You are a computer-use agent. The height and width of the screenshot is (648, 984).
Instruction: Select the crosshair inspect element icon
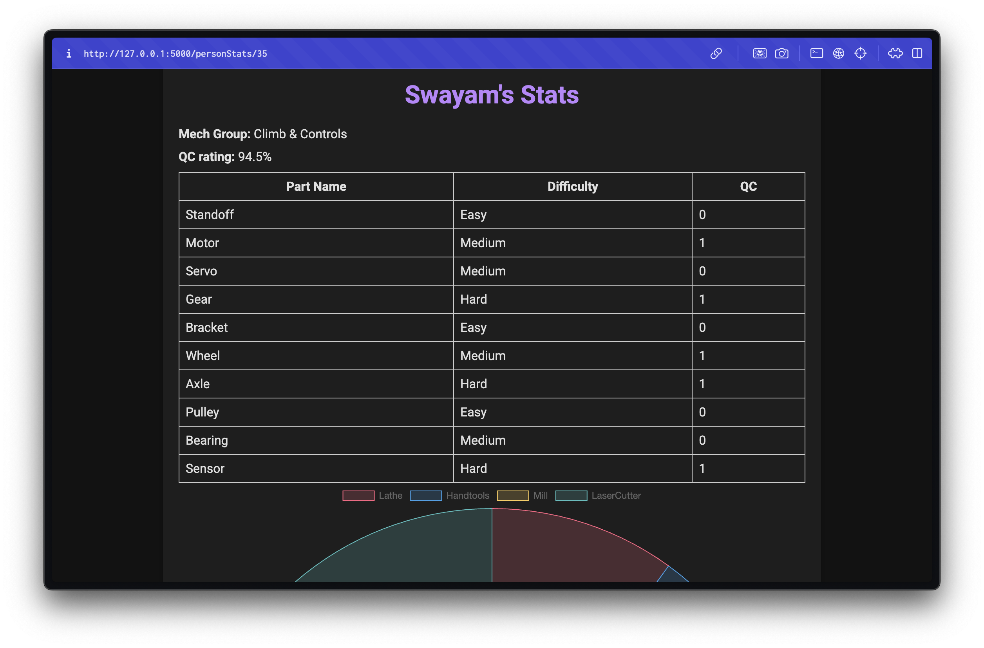click(860, 53)
